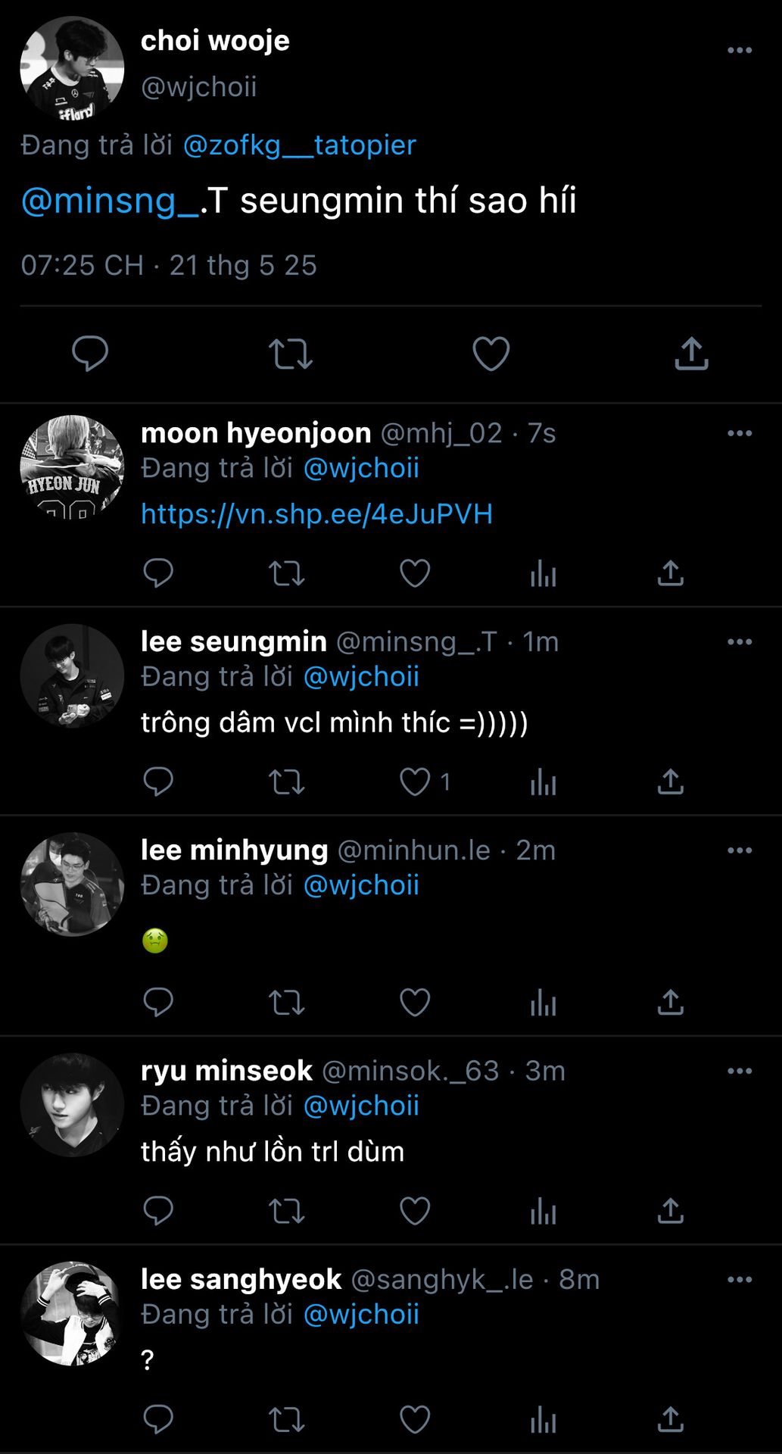Open more options on moon hyeonjoon's reply
The width and height of the screenshot is (782, 1454).
pyautogui.click(x=740, y=433)
